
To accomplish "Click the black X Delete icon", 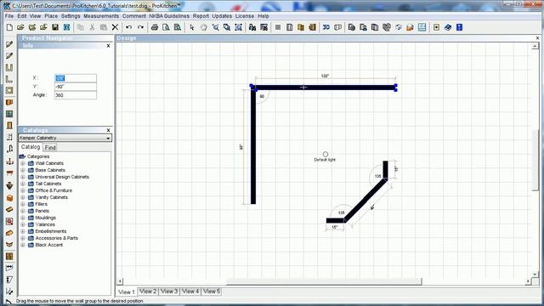I will (x=116, y=27).
